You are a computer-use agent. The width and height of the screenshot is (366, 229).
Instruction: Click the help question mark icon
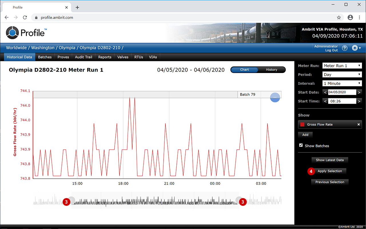[345, 48]
